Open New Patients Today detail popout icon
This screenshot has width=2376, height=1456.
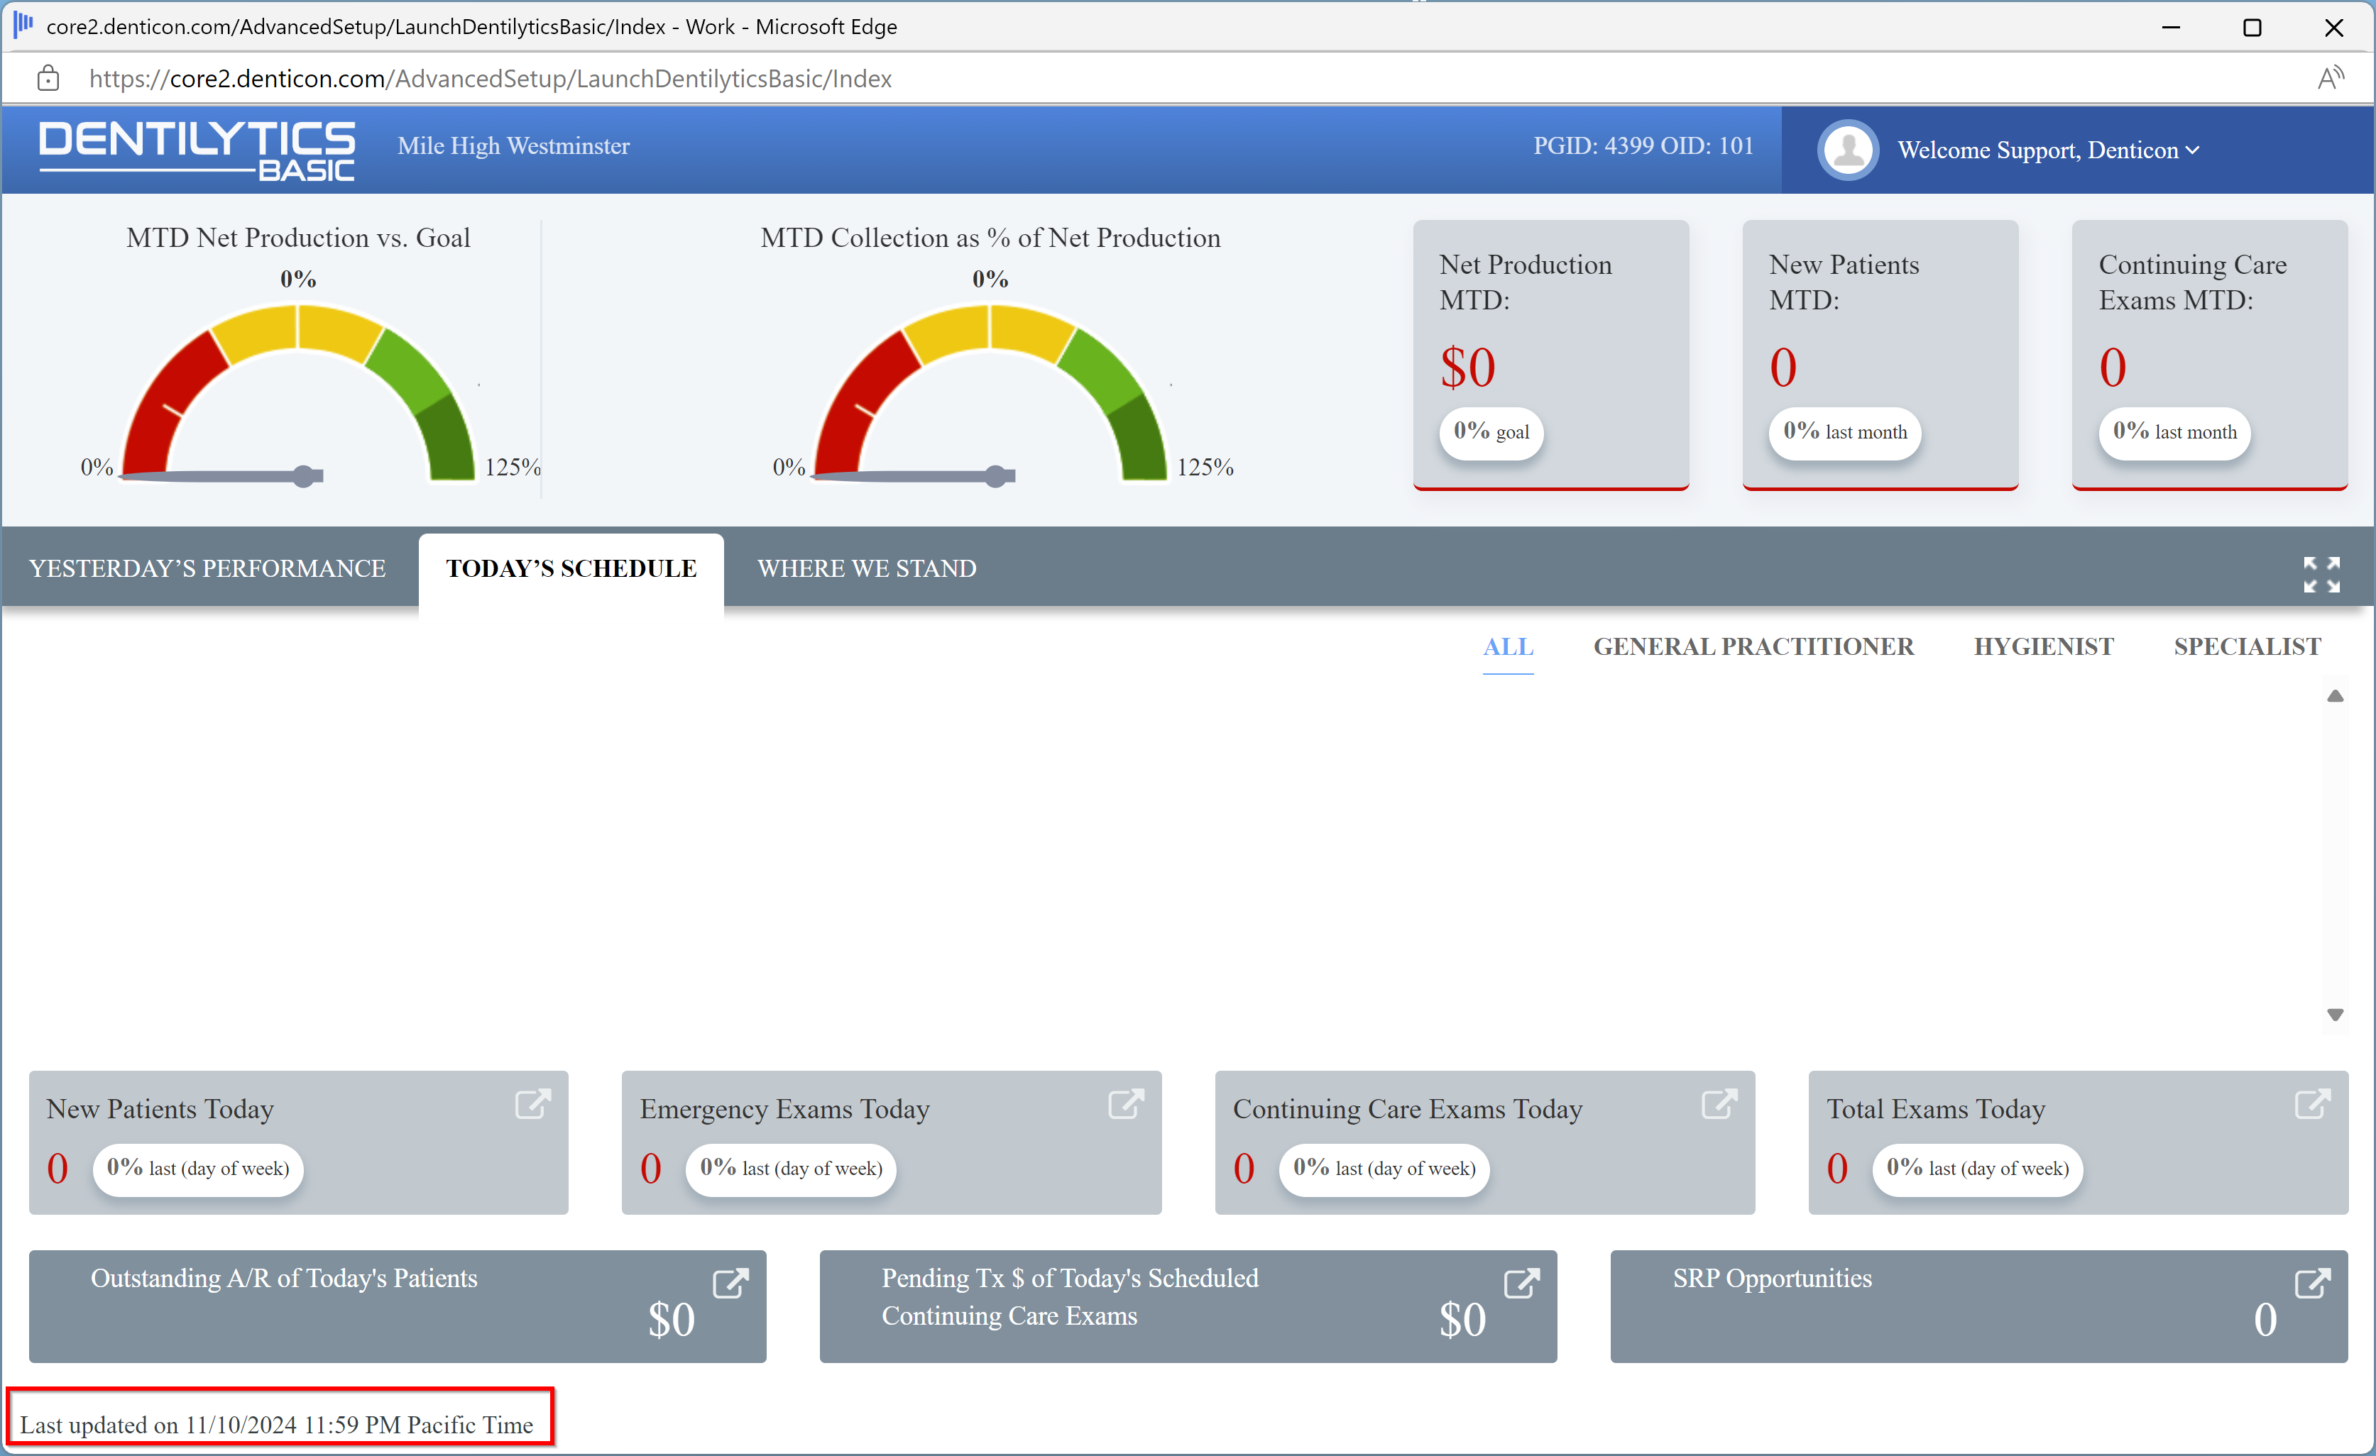(532, 1103)
